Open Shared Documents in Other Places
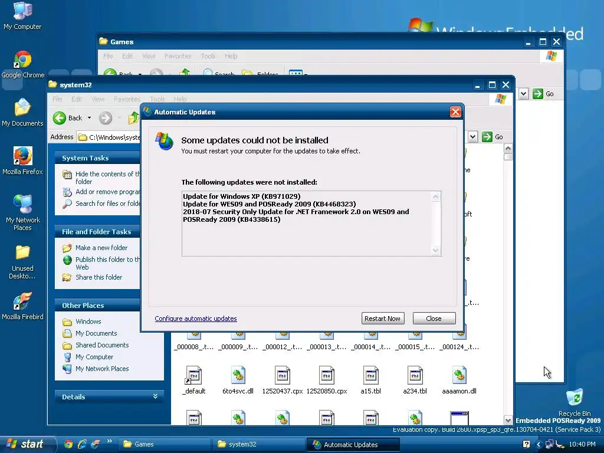Screen dimensions: 604x453 click(102, 345)
